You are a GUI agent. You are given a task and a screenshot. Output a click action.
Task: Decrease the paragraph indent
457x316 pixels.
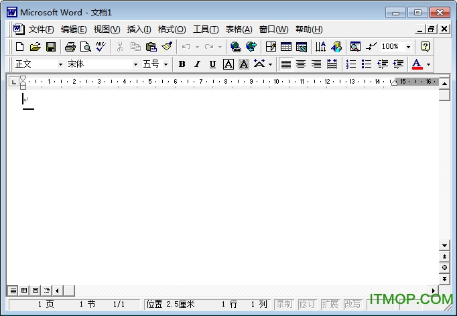(383, 64)
